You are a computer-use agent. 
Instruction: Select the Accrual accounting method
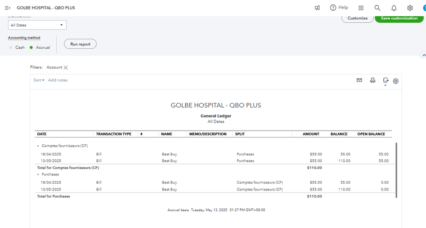31,47
